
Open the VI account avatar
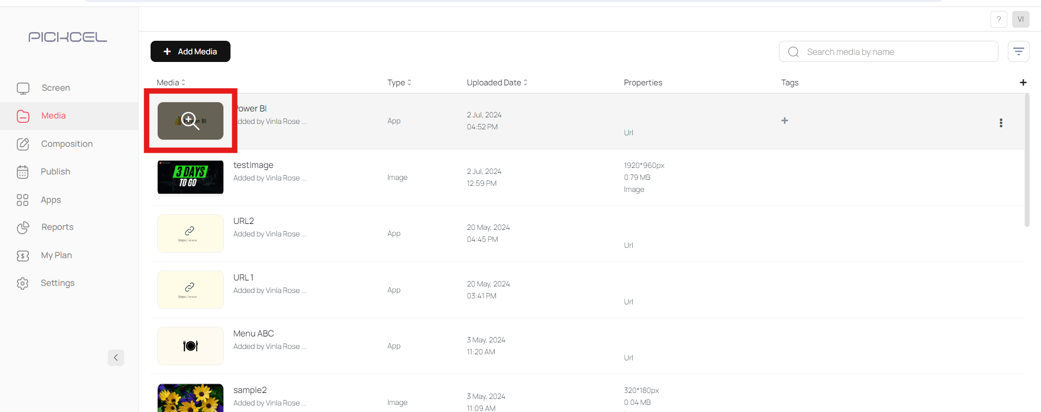click(1021, 19)
